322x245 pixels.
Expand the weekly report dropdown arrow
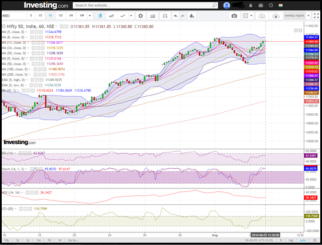[x=308, y=15]
